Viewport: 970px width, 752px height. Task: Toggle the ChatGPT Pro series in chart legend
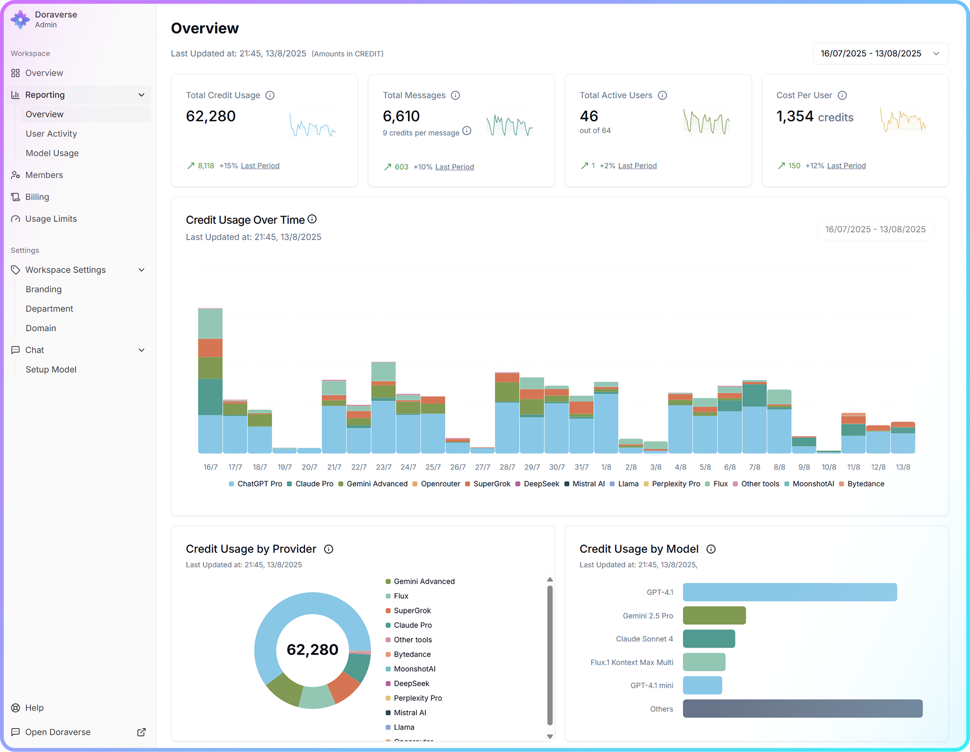tap(259, 484)
